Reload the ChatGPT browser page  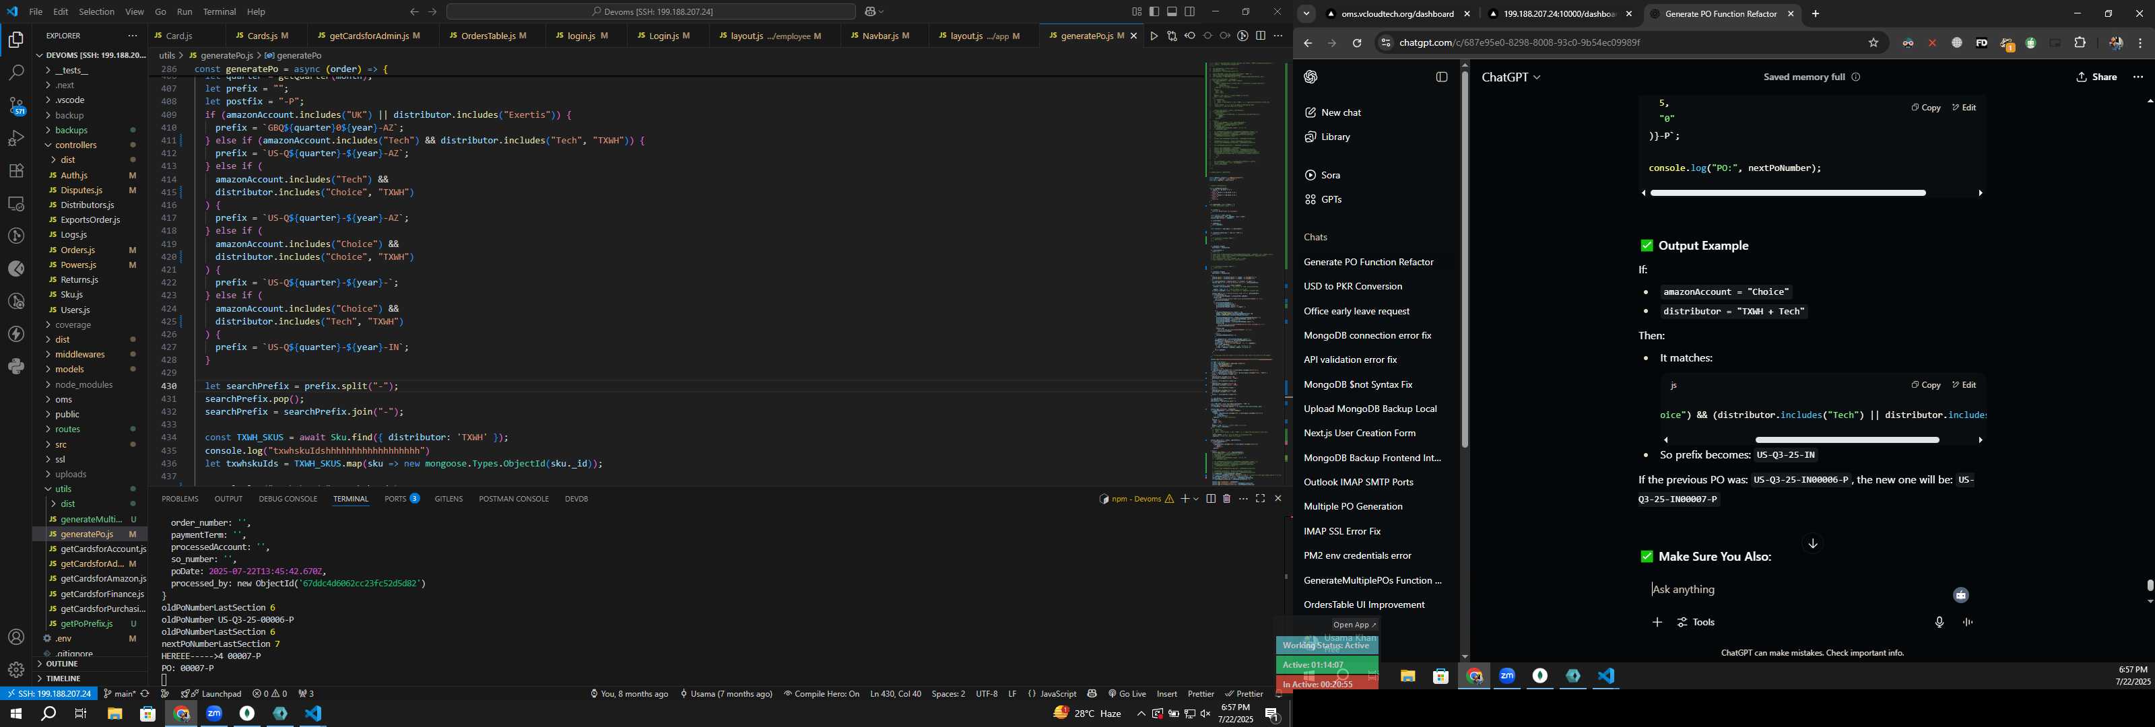(1357, 42)
